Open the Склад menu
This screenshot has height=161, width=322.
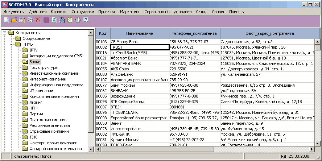point(202,12)
